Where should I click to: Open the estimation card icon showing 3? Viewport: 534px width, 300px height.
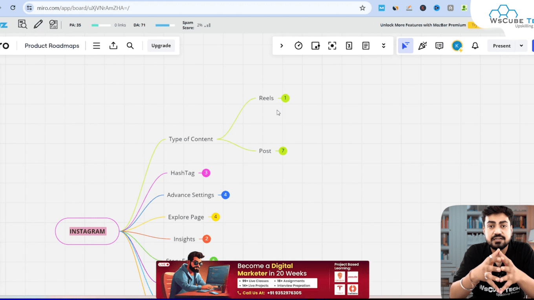[x=349, y=46]
